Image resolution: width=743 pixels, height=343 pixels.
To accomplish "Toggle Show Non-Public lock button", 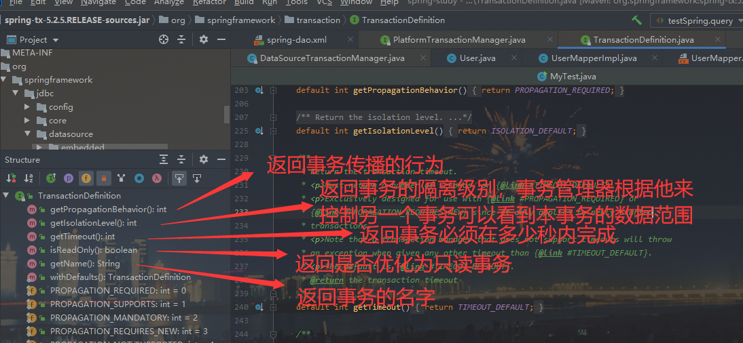I will [103, 178].
